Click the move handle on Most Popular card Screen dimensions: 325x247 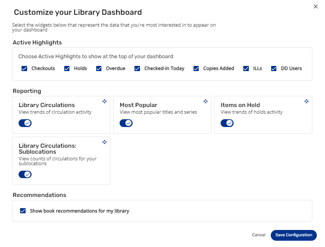click(205, 101)
